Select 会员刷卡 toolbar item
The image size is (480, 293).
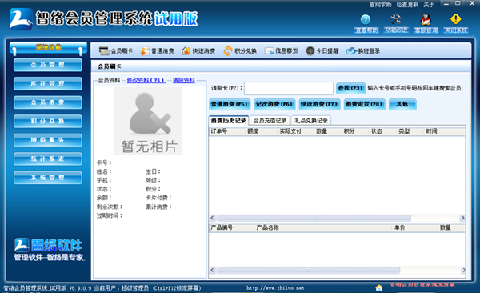116,51
